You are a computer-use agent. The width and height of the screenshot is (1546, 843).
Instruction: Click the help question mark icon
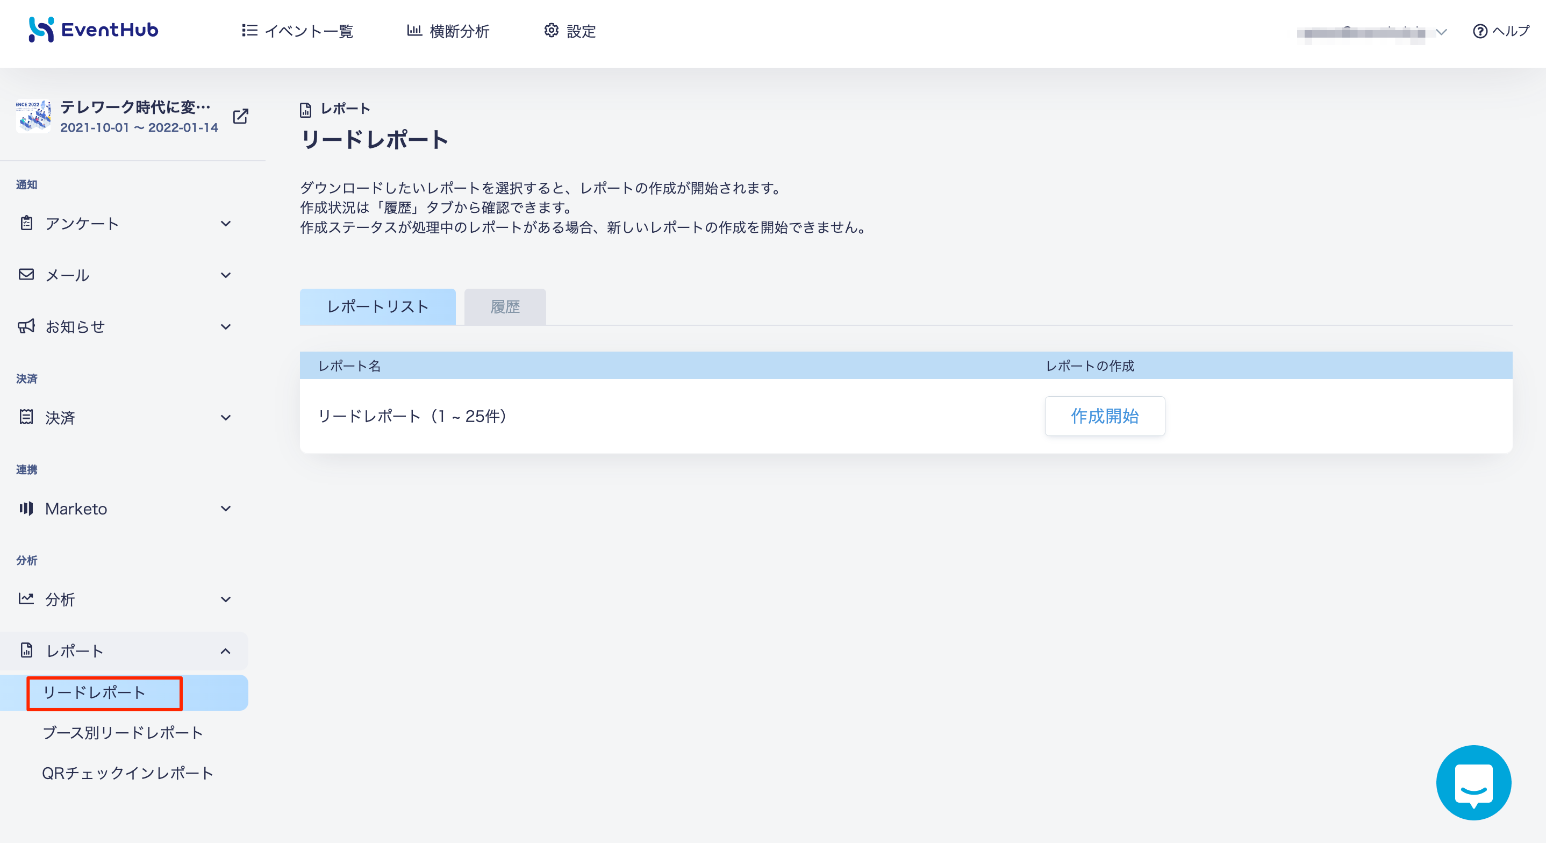pyautogui.click(x=1480, y=31)
